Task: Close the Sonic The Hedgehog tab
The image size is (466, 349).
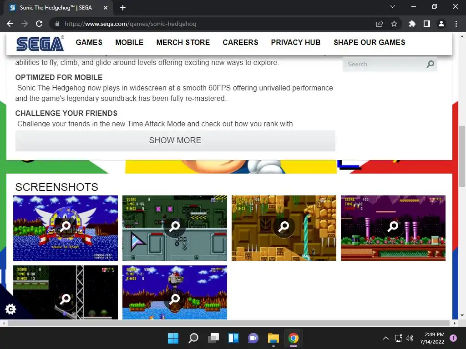Action: point(105,8)
